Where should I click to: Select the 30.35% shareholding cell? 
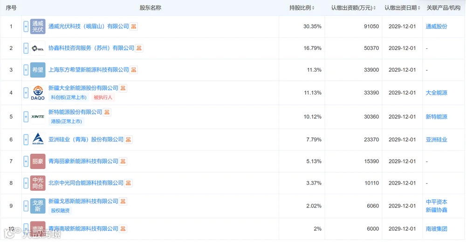[302, 27]
